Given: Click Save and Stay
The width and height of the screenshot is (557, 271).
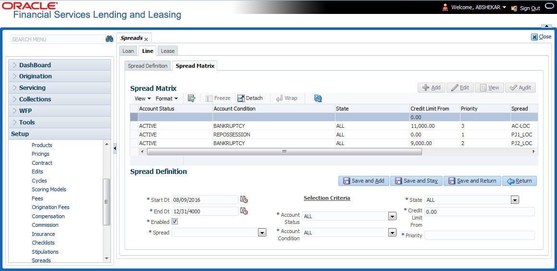Looking at the screenshot, I should (x=416, y=181).
